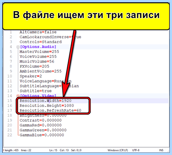The width and height of the screenshot is (172, 155).
Task: Click the Speaker=2 line
Action: pyautogui.click(x=31, y=76)
